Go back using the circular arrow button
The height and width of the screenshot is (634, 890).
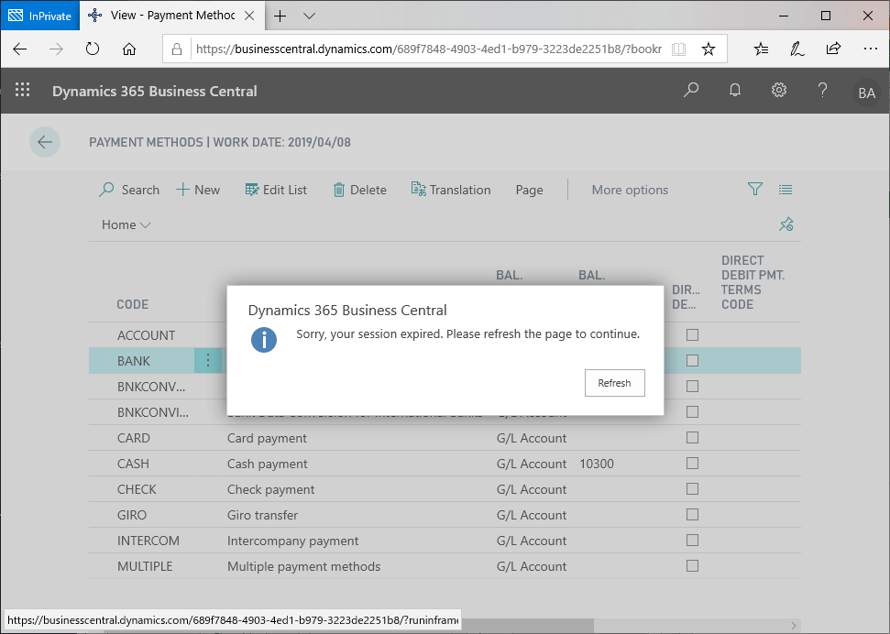(45, 142)
